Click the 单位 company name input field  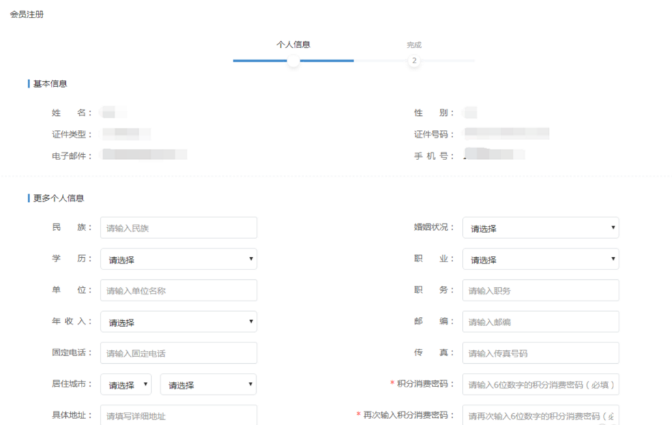tap(178, 290)
